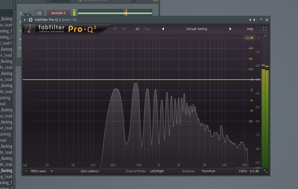Click the 0.0 dB output gain control

254,171
